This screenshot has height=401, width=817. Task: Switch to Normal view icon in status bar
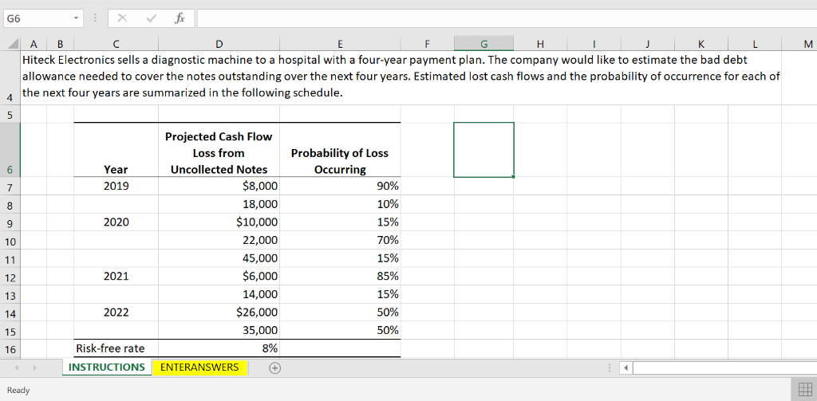coord(805,390)
